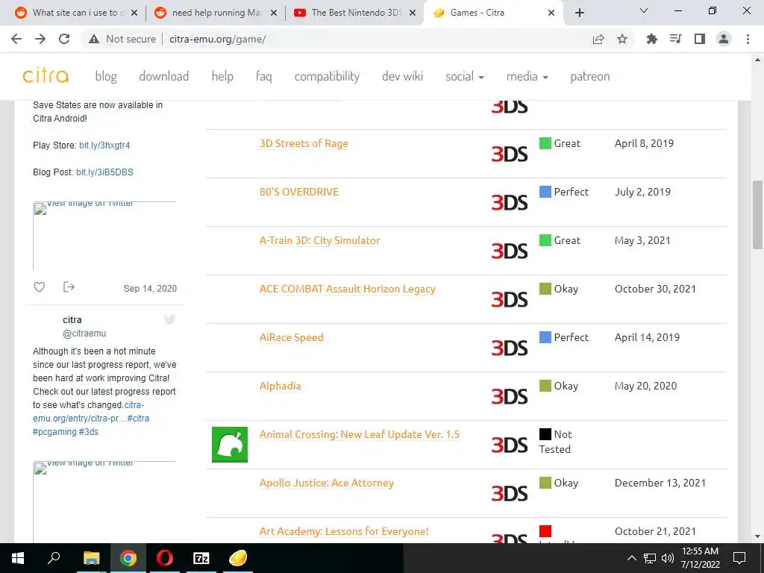Click green Great swatch for 3D Streets of Rage

(545, 143)
